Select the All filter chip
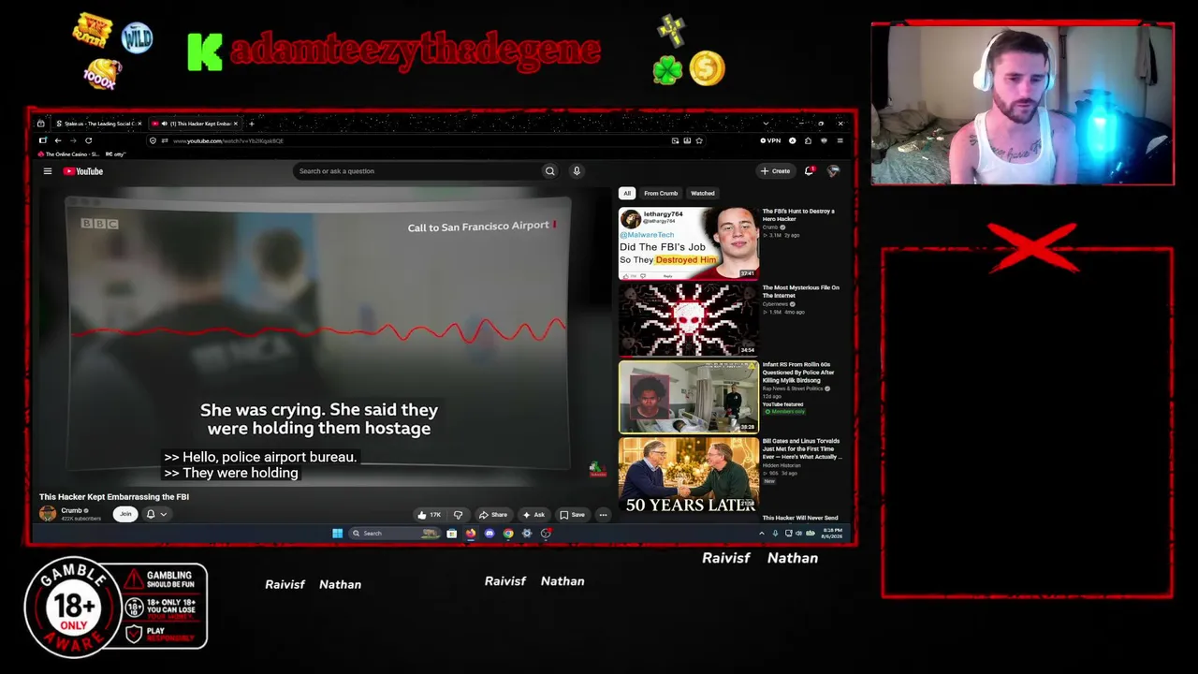The image size is (1198, 674). coord(627,193)
